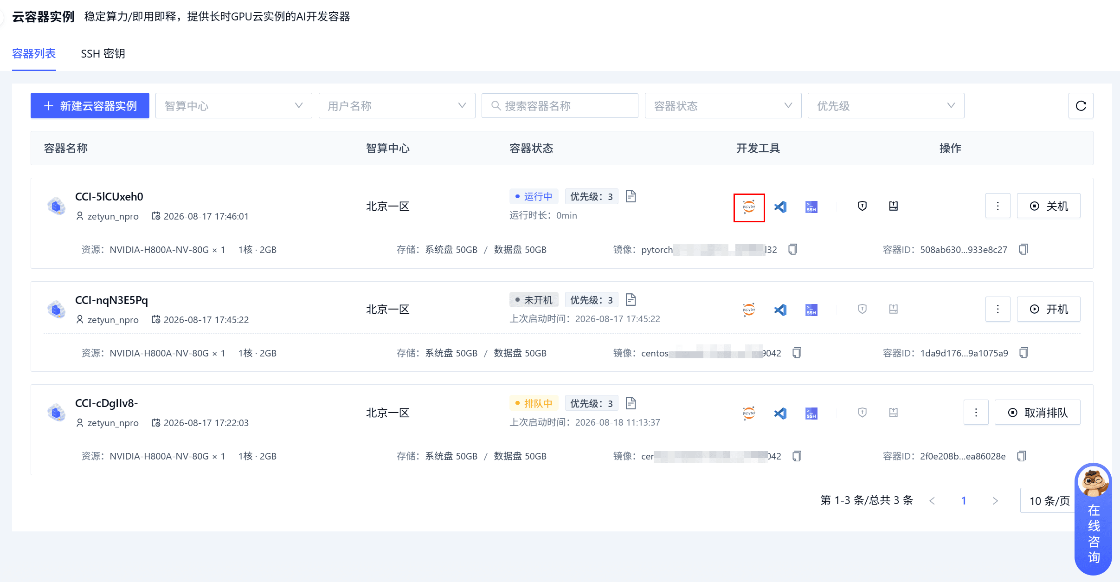Open SSH tool for container CCI-5lCUxeh0

click(811, 207)
